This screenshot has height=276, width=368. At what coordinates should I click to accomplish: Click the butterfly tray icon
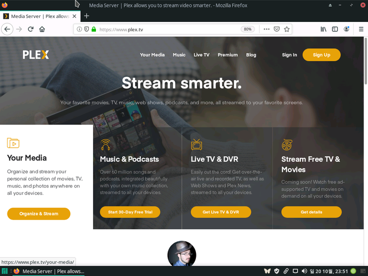tap(268, 272)
